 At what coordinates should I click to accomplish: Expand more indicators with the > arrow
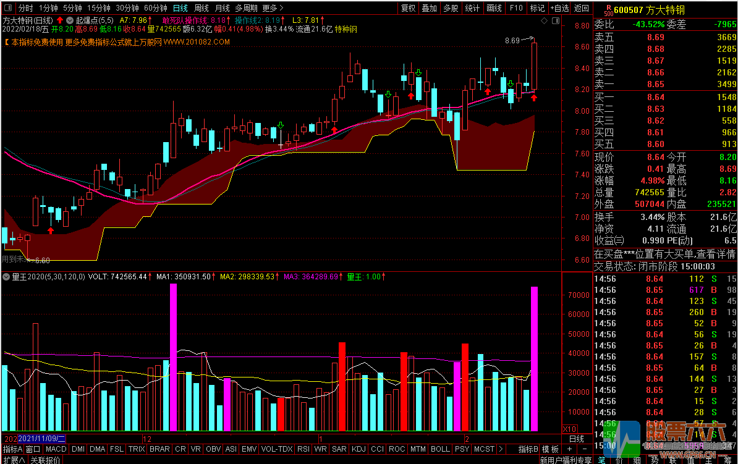pyautogui.click(x=500, y=449)
